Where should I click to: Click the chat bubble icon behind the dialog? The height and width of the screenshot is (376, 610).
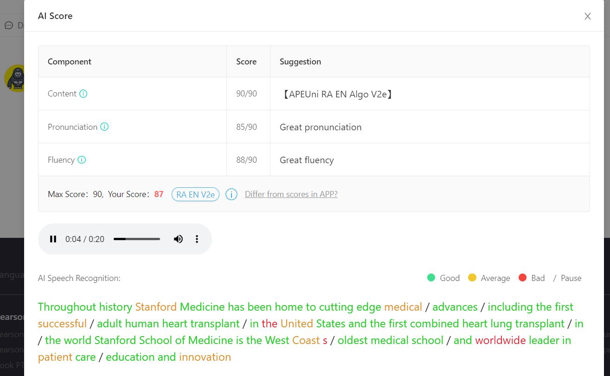(9, 25)
